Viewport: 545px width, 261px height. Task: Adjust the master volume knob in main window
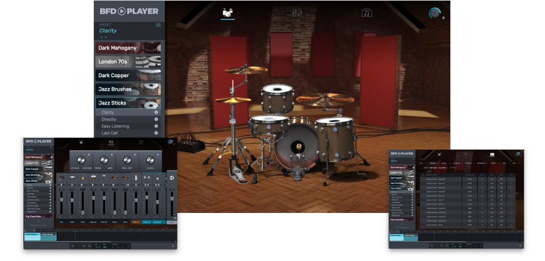435,13
